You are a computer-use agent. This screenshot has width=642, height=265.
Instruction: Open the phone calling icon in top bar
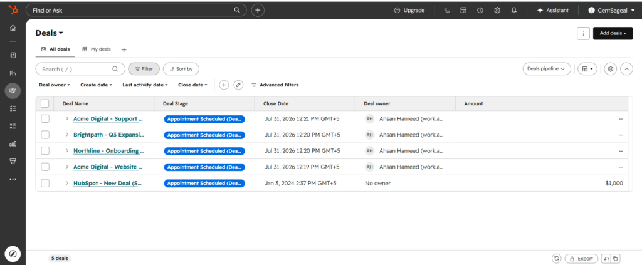[446, 11]
